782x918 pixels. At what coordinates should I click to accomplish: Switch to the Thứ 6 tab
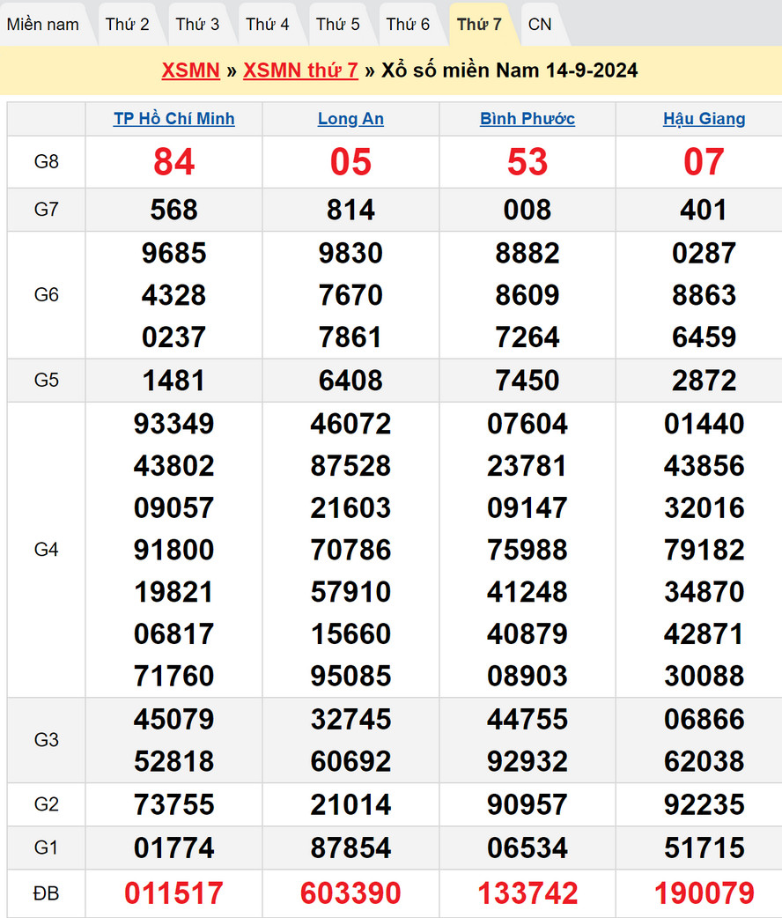(409, 25)
